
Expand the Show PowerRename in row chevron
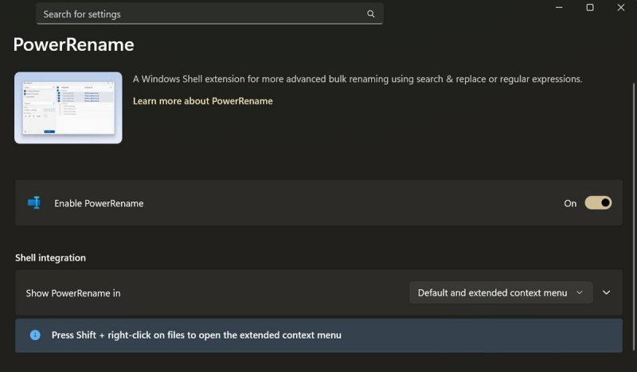tap(607, 292)
